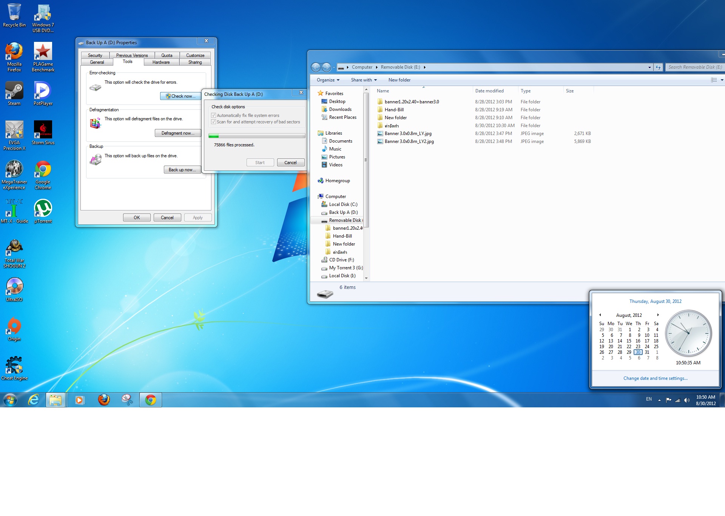
Task: Expand the Share with dropdown
Action: [364, 80]
